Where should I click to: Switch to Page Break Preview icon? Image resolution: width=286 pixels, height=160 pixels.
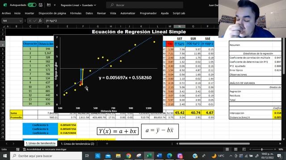244,149
